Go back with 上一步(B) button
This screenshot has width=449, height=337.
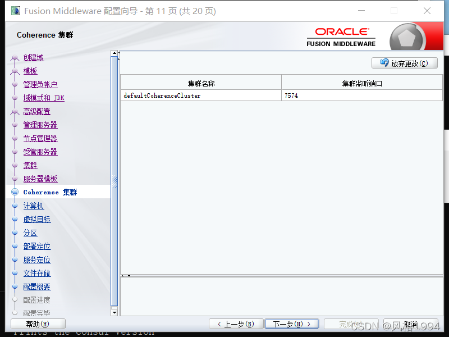click(x=236, y=324)
